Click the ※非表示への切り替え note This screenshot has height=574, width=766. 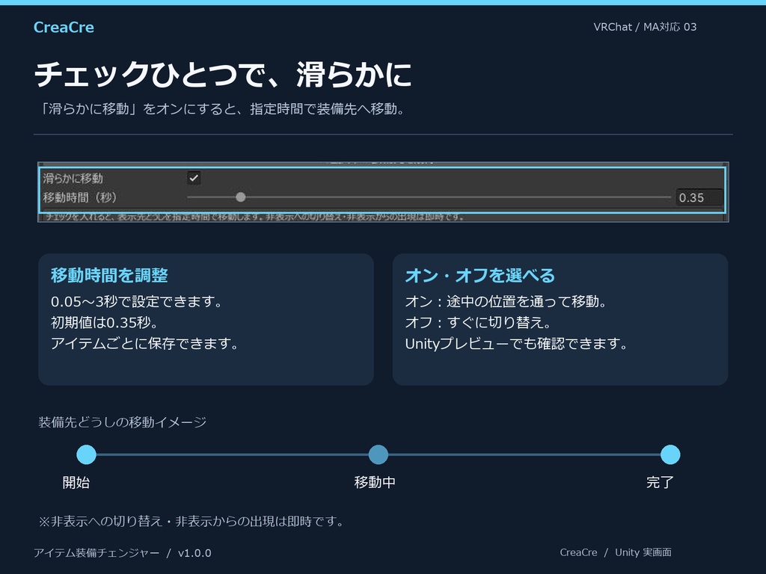click(191, 521)
